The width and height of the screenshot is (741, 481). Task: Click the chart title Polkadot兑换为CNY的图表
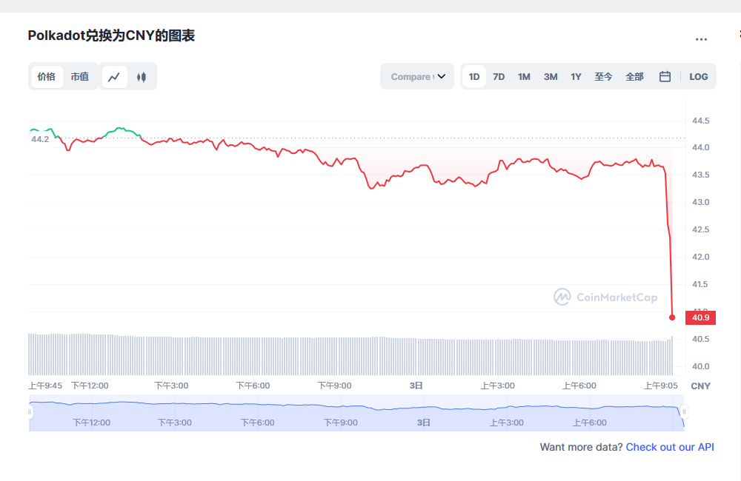(x=112, y=36)
